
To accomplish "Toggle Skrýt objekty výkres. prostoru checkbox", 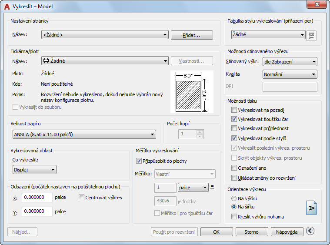I will [234, 158].
